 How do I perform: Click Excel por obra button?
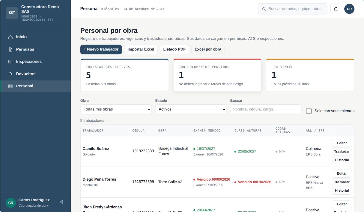coord(208,49)
